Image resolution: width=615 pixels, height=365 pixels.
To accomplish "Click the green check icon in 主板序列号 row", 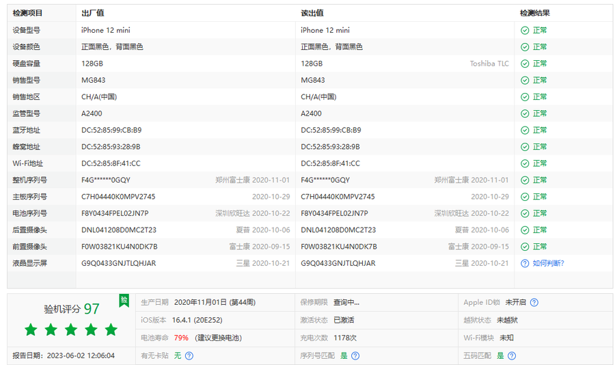I will 525,197.
